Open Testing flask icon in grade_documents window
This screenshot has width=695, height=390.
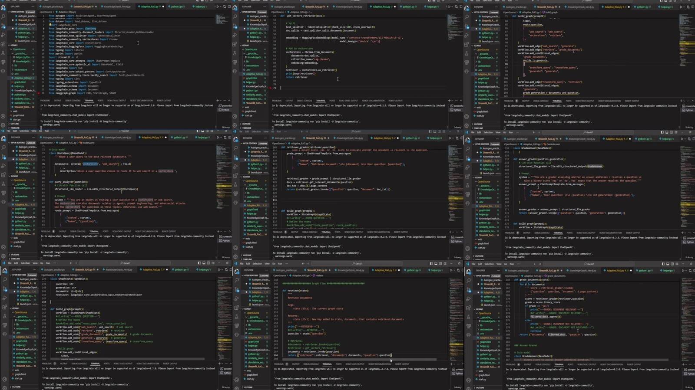click(x=468, y=317)
